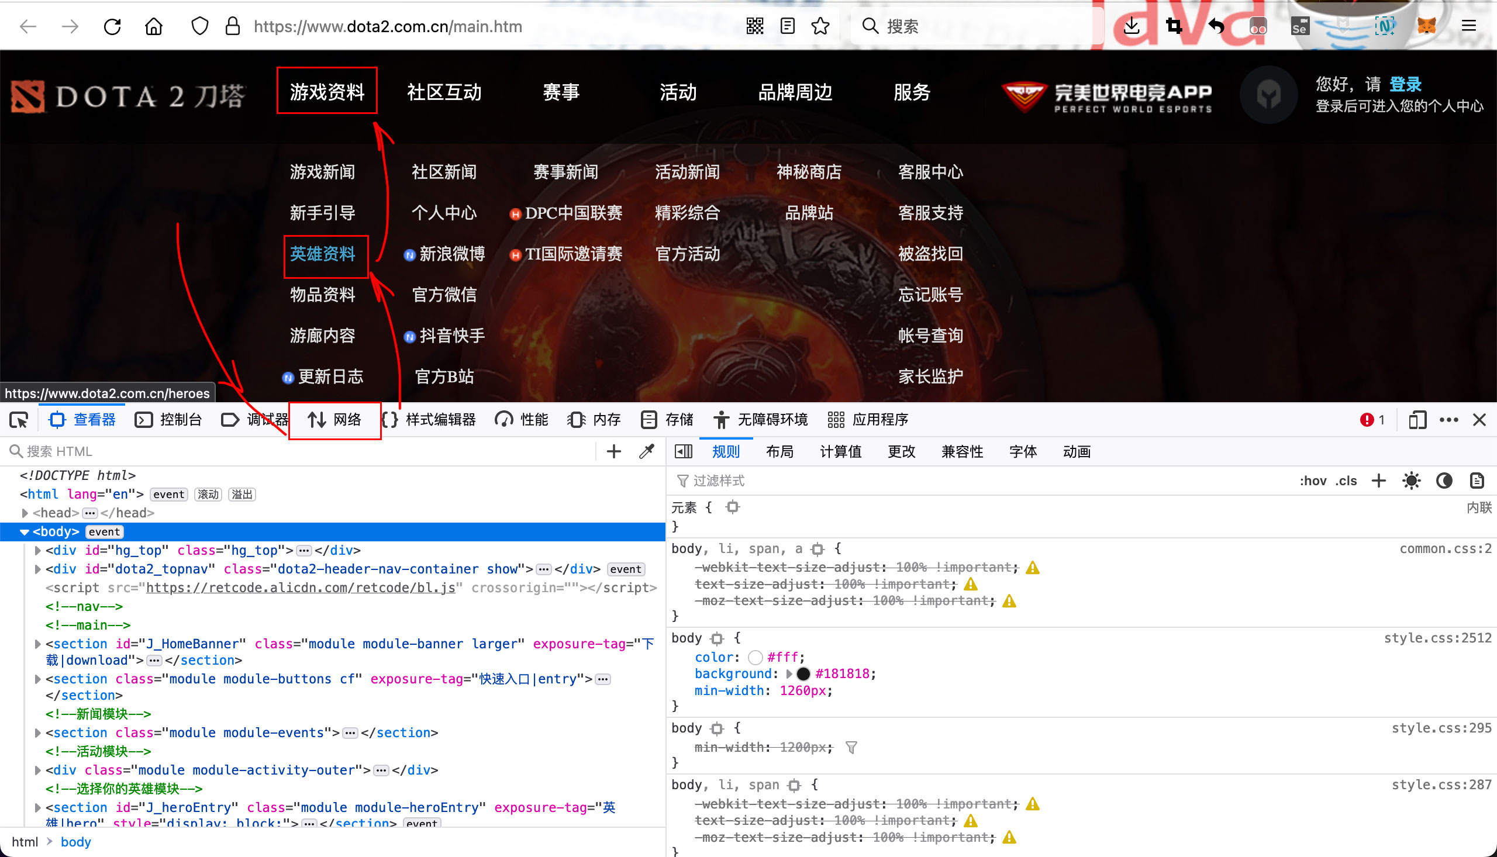
Task: Close the developer tools panel
Action: click(x=1479, y=420)
